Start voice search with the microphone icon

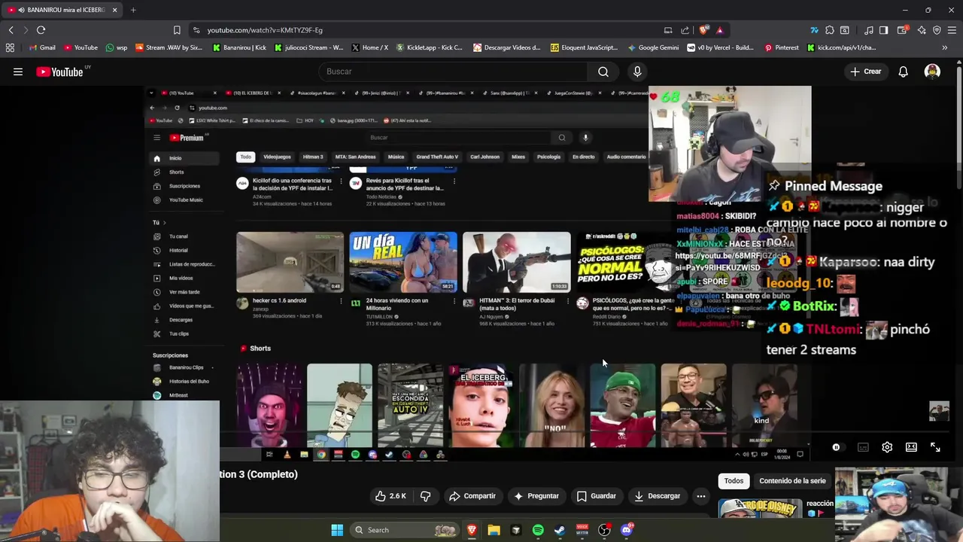click(x=637, y=72)
